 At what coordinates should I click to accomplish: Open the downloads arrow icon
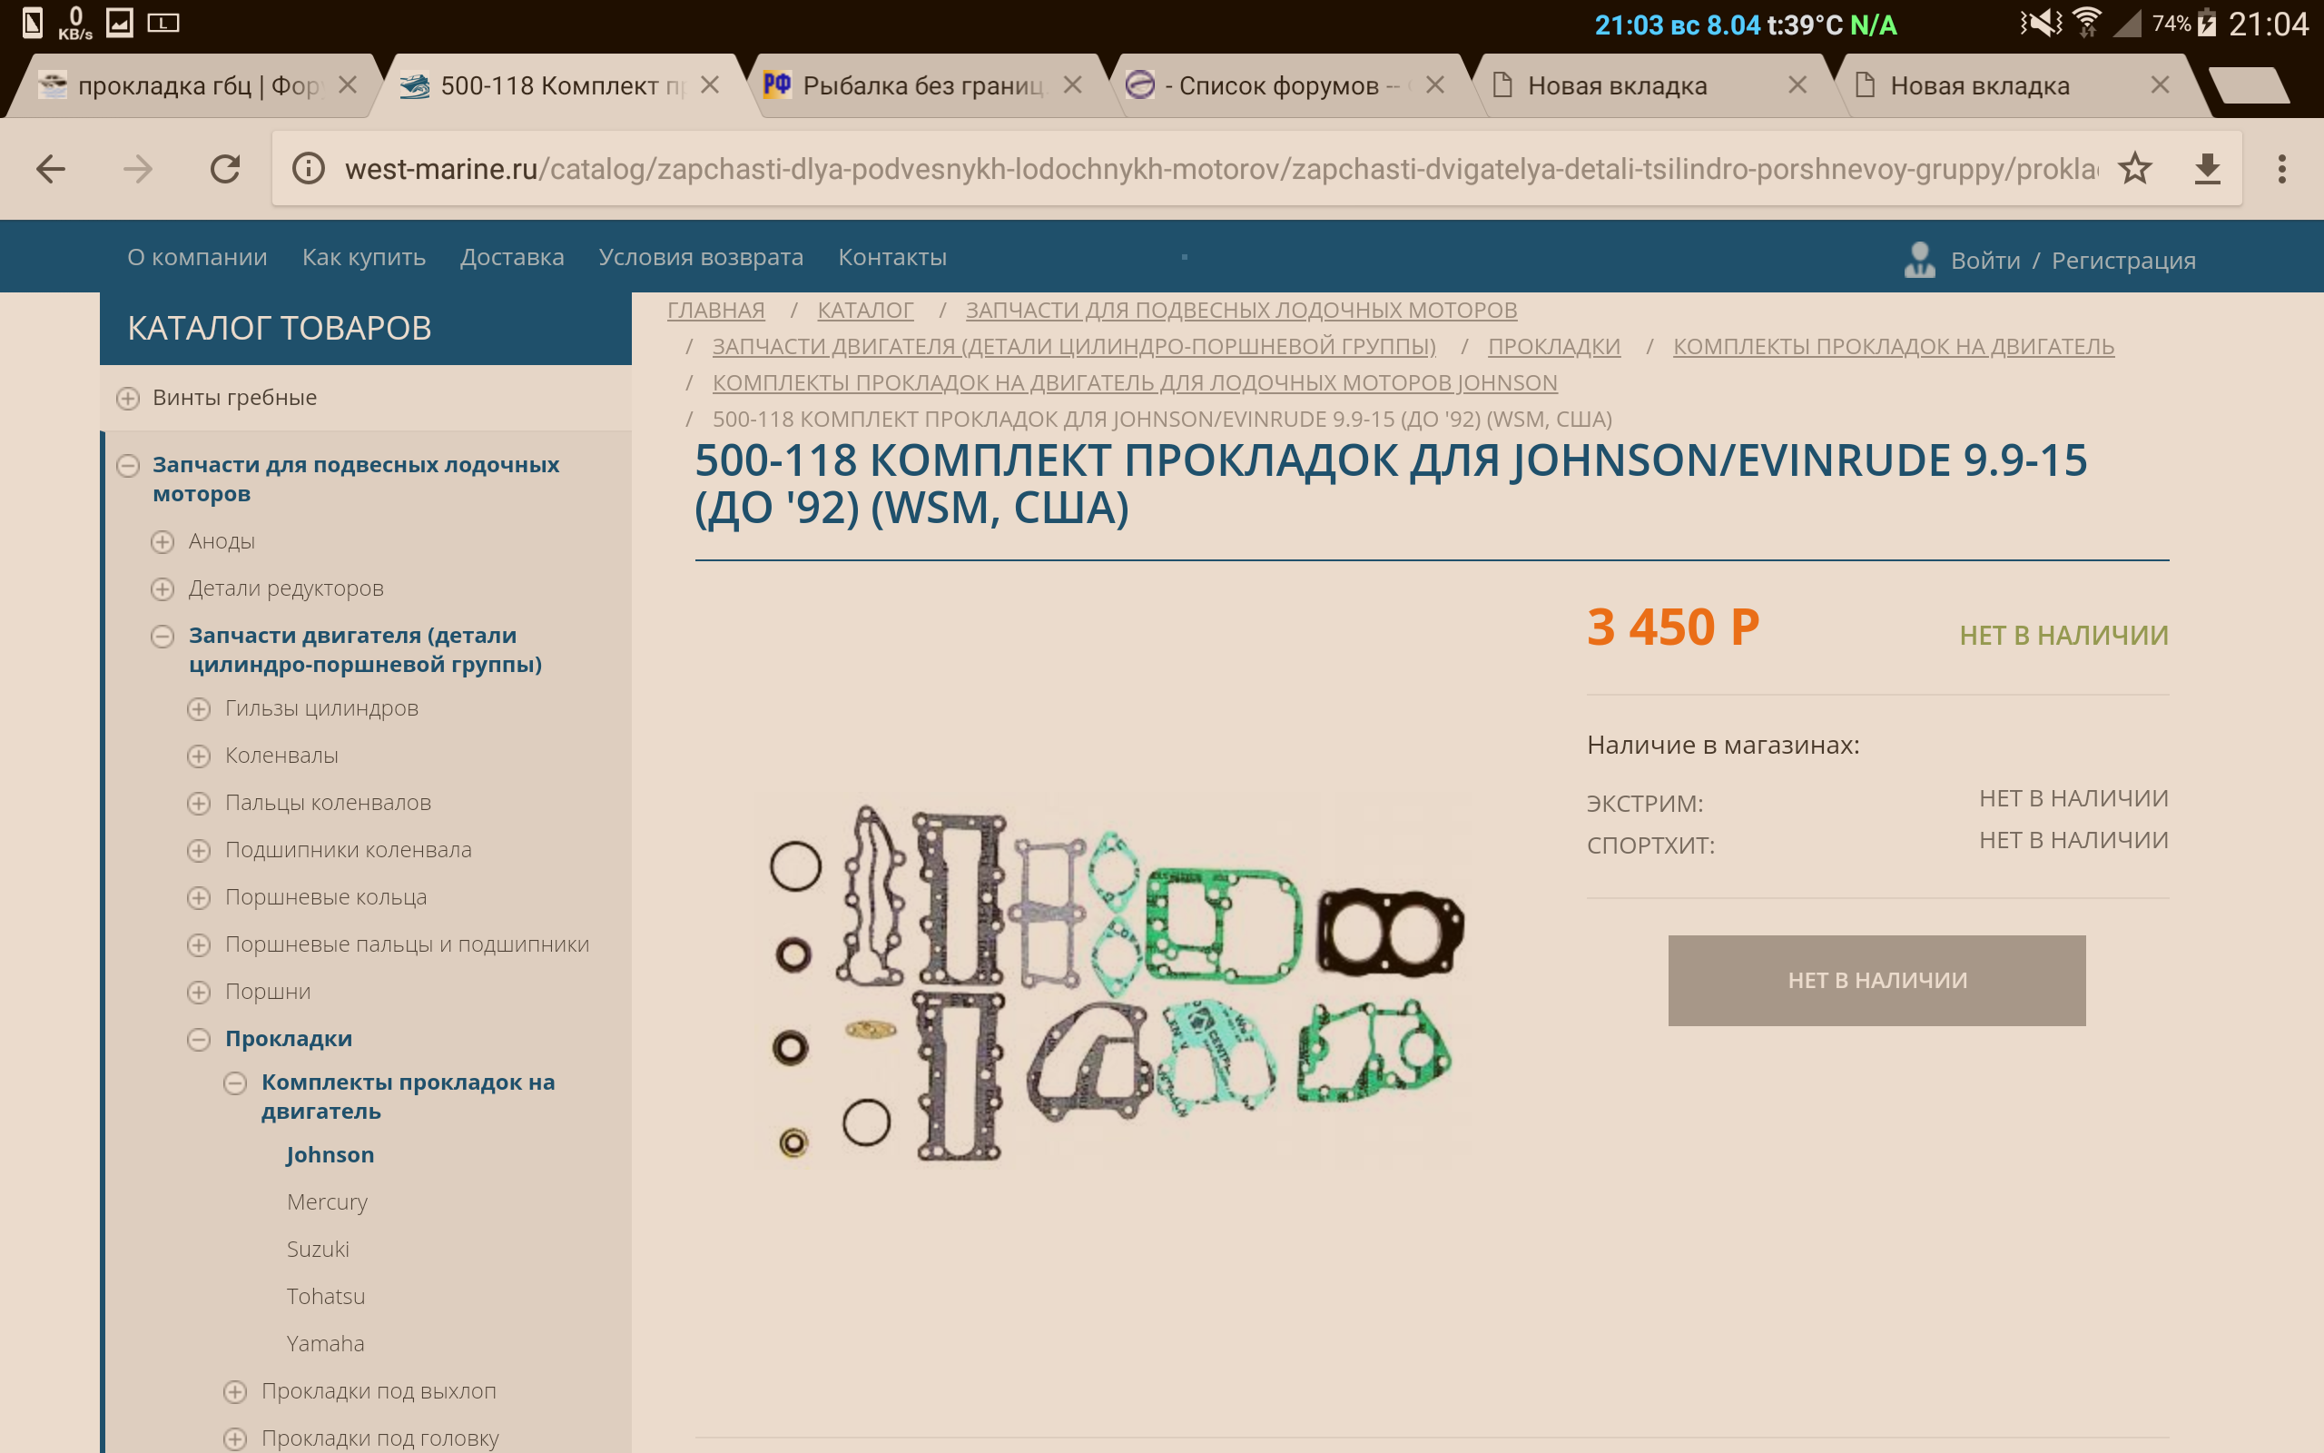click(x=2208, y=169)
